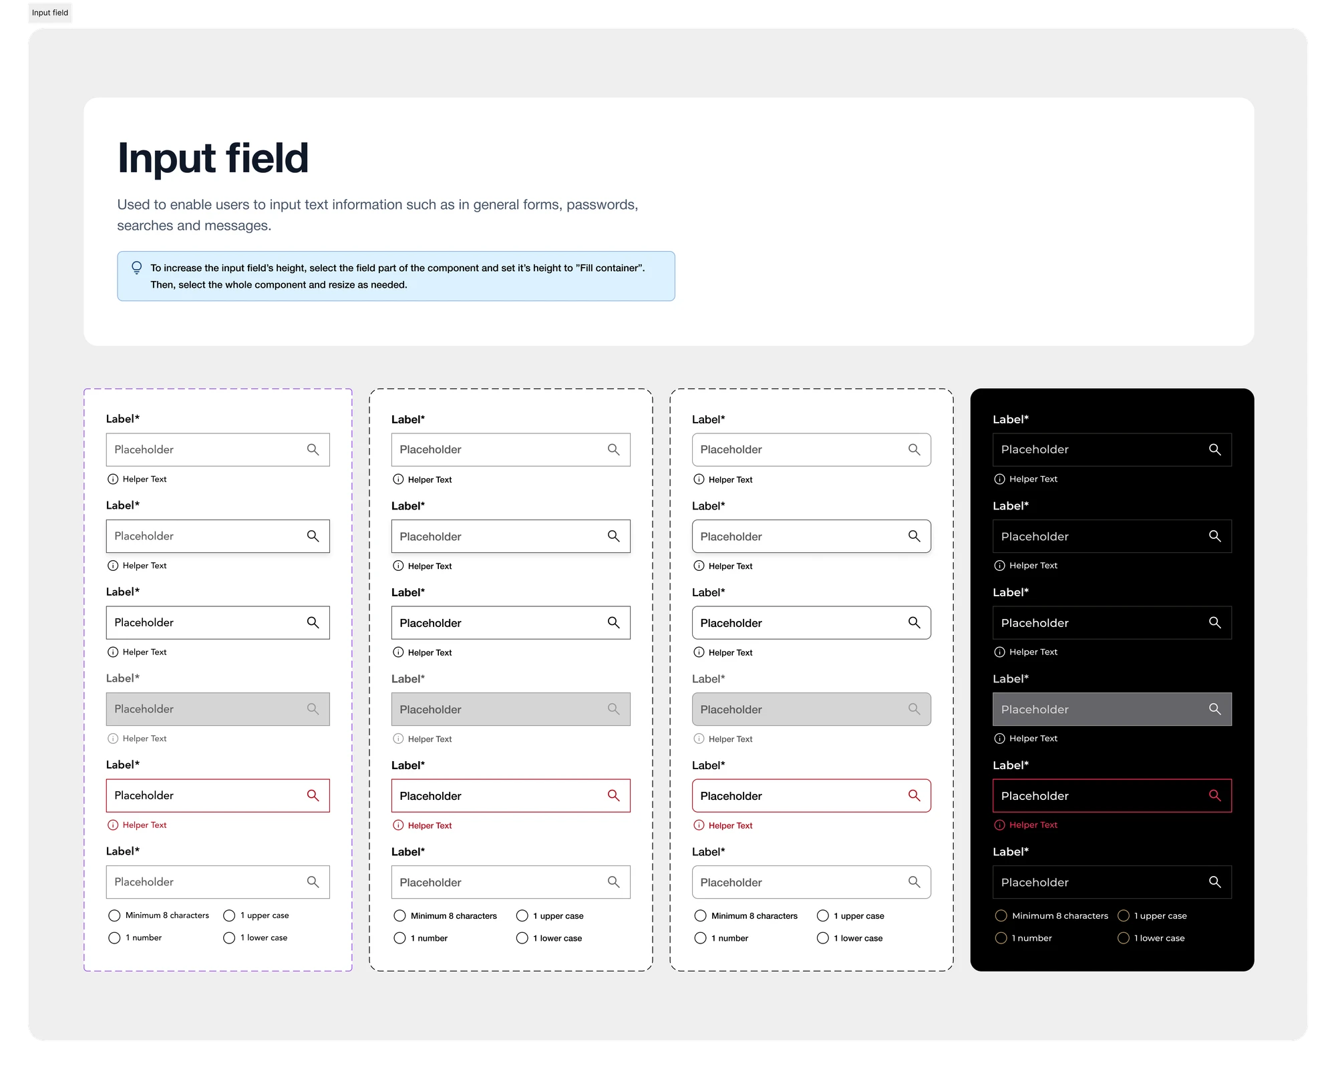Select "1 number" radio in the dark panel
Screen dimensions: 1336x1069
(1001, 938)
